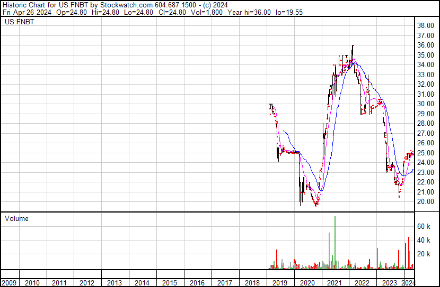Click the Volume panel label
Screen dimensions: 440x287
tap(16, 218)
